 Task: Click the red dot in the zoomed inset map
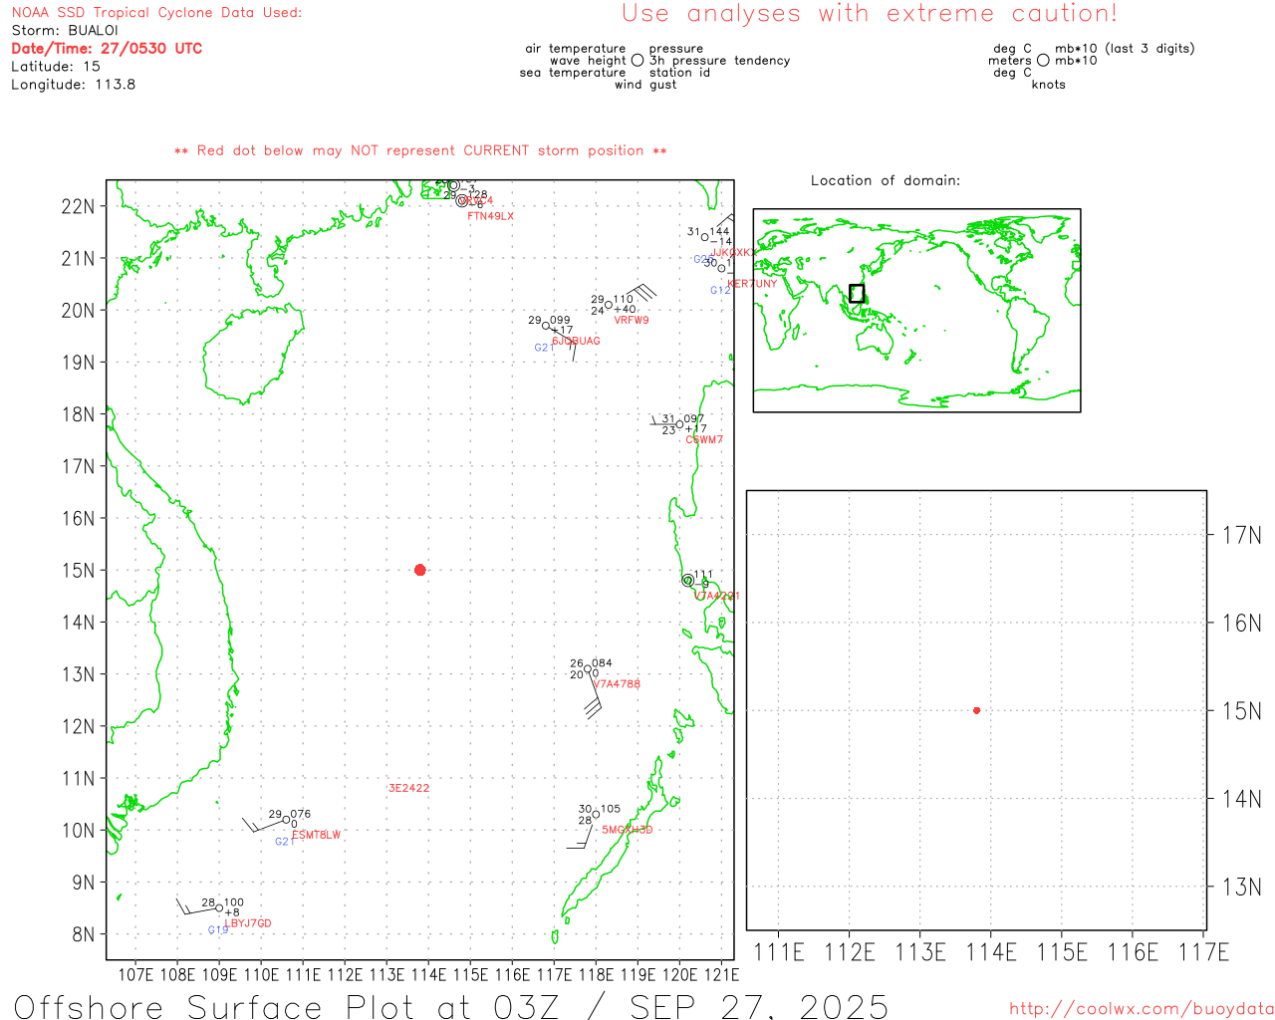pyautogui.click(x=976, y=710)
